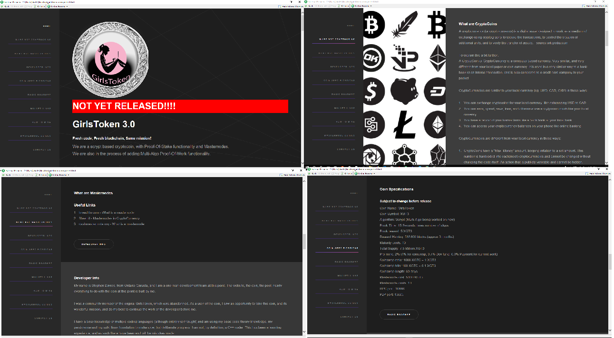Image resolution: width=614 pixels, height=338 pixels.
Task: Open What Are Masternodes in top-left window sidebar
Action: click(x=34, y=54)
